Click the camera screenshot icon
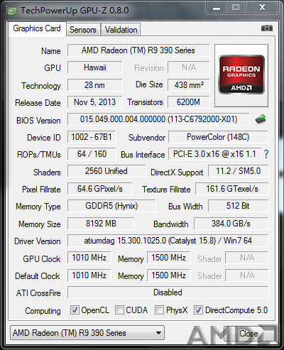The height and width of the screenshot is (350, 284). click(267, 28)
